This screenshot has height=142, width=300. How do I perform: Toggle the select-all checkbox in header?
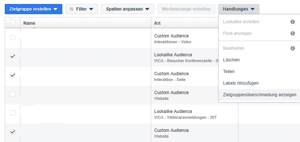click(13, 22)
